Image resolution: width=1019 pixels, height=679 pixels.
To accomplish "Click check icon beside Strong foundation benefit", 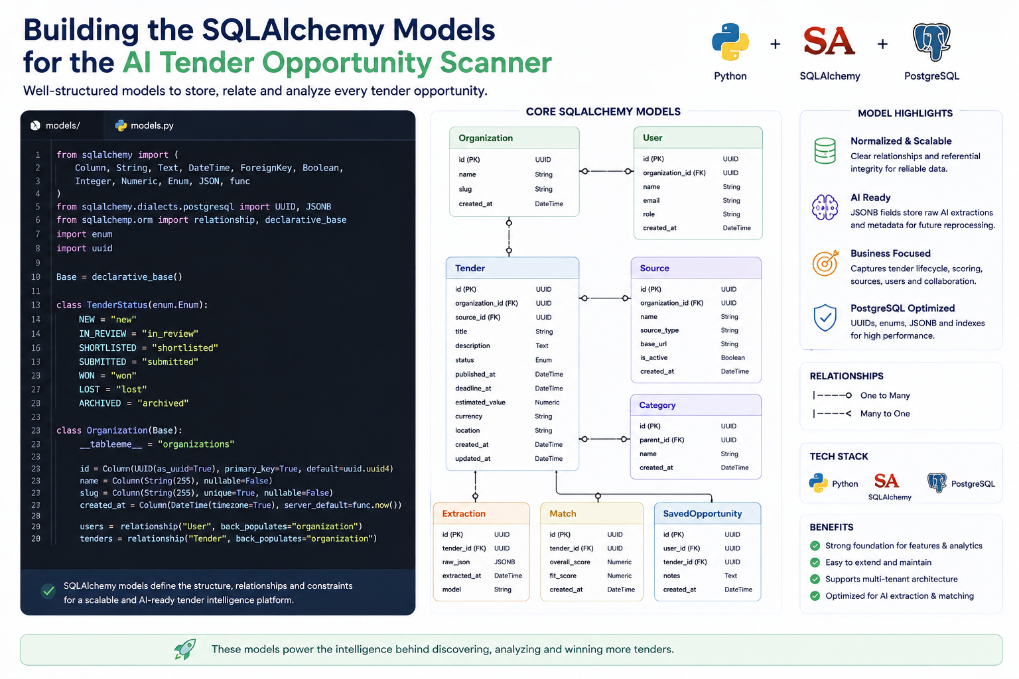I will [815, 546].
